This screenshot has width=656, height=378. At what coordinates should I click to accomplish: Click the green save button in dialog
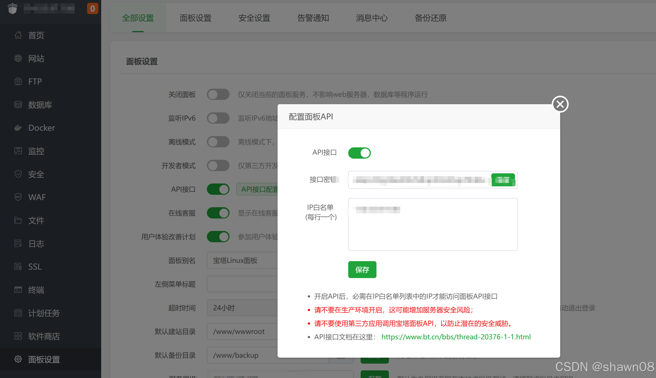pos(362,270)
